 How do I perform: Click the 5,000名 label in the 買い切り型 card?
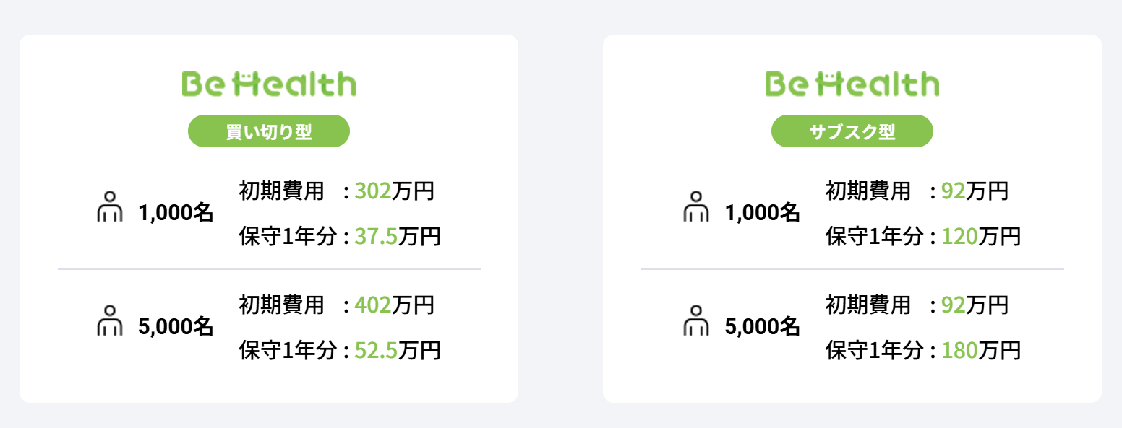[176, 326]
